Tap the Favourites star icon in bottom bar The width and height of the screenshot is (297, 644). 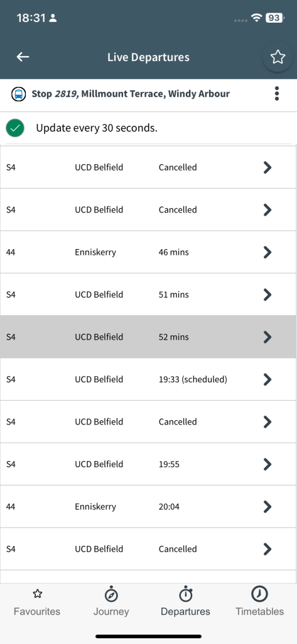point(37,594)
